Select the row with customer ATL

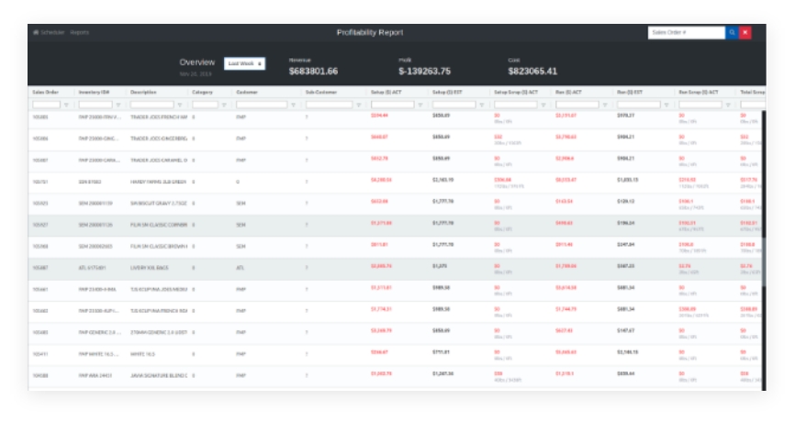point(395,269)
